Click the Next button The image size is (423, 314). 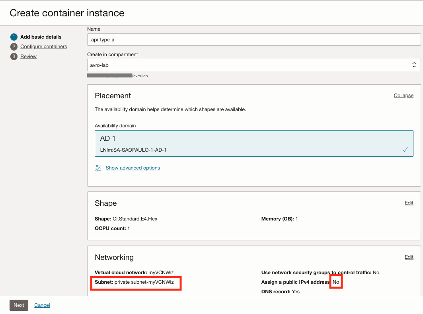pos(19,305)
